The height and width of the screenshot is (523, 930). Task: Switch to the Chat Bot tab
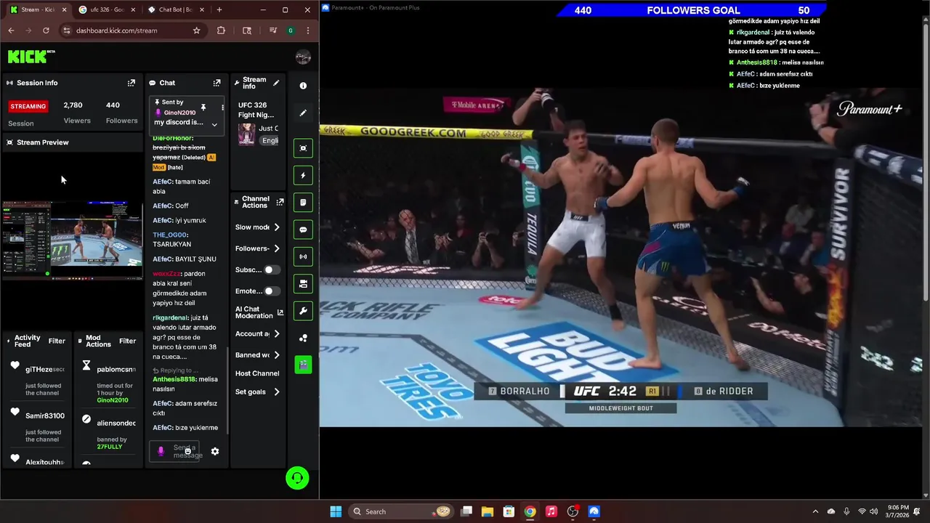(175, 9)
